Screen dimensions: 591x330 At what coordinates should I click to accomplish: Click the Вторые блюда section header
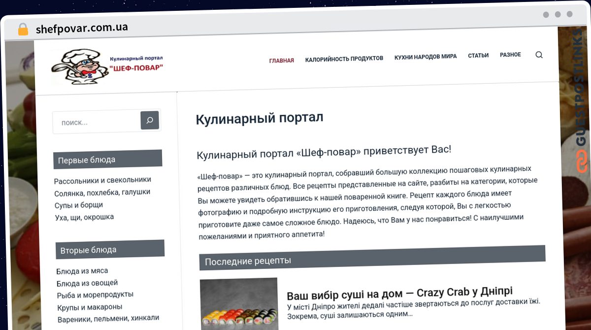pyautogui.click(x=110, y=250)
